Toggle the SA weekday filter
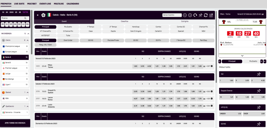Viewport: 267px width, 128px height. 15,24
